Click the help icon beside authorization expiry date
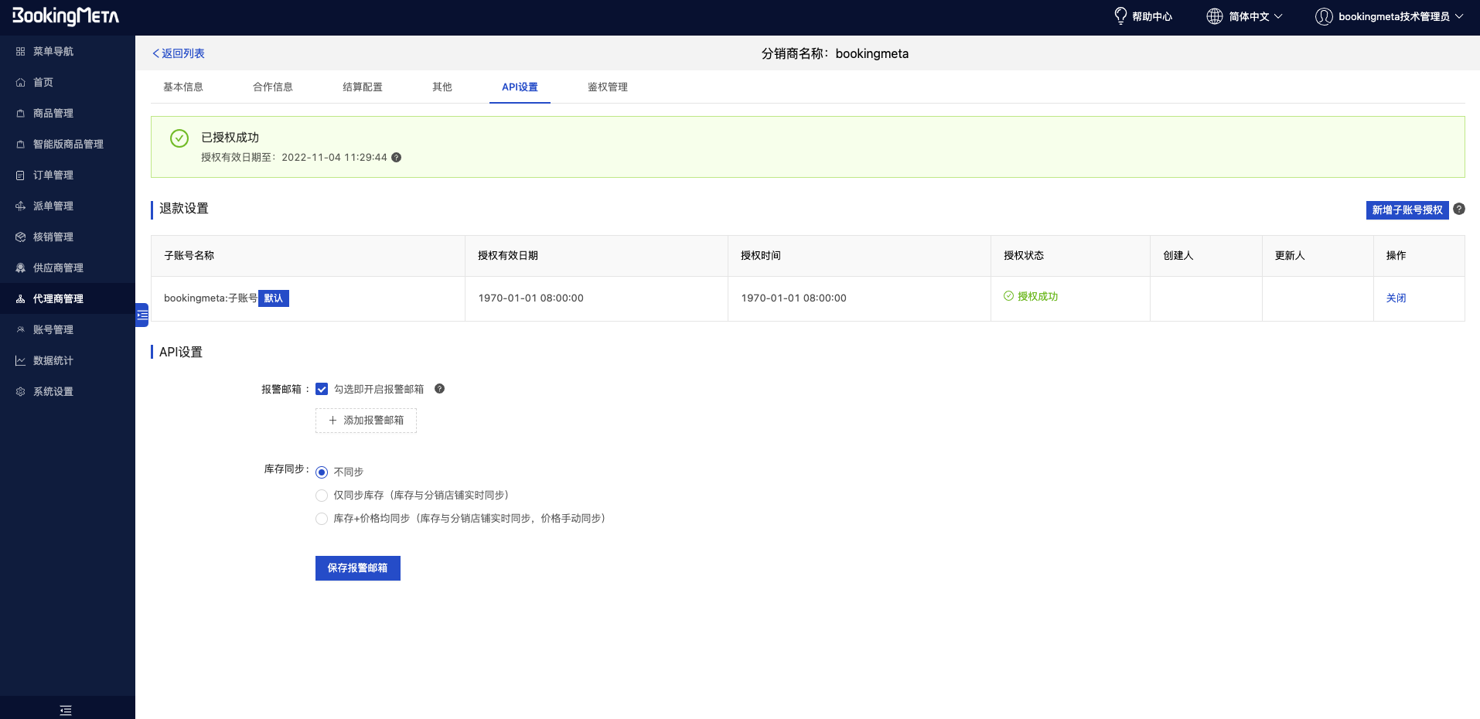Image resolution: width=1480 pixels, height=719 pixels. pyautogui.click(x=396, y=158)
